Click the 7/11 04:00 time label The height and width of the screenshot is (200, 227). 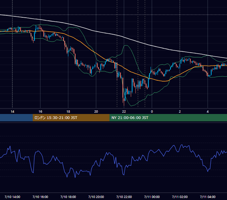(208, 197)
